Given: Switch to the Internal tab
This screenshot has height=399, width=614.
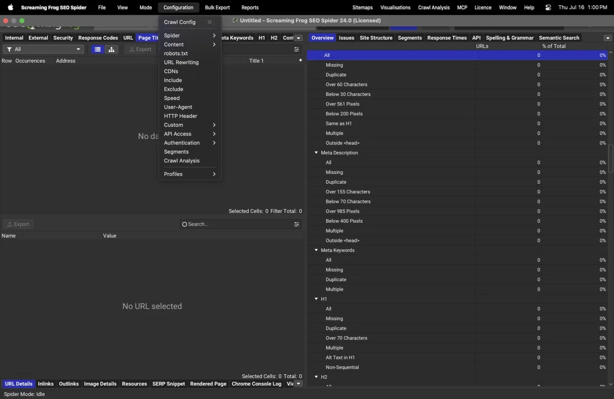Looking at the screenshot, I should (x=14, y=38).
